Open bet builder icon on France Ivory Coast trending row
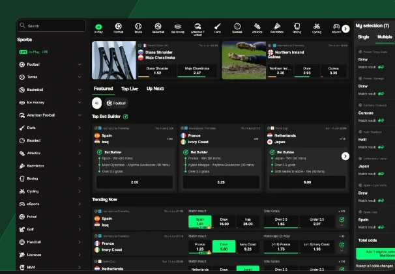The image size is (395, 274). click(342, 245)
